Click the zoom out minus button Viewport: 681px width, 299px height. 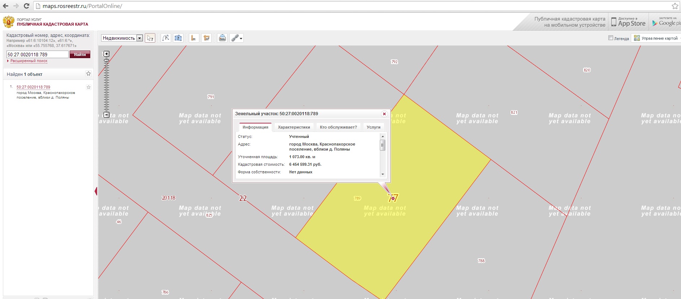[106, 115]
